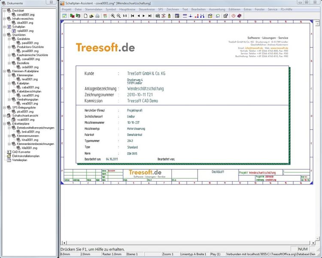
Task: Click the zoom-out magnifier icon
Action: pyautogui.click(x=118, y=16)
